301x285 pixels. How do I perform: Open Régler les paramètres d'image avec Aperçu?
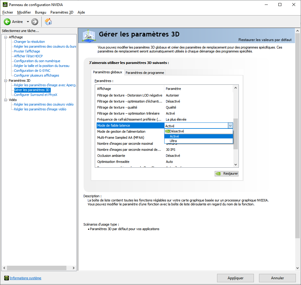pyautogui.click(x=45, y=85)
